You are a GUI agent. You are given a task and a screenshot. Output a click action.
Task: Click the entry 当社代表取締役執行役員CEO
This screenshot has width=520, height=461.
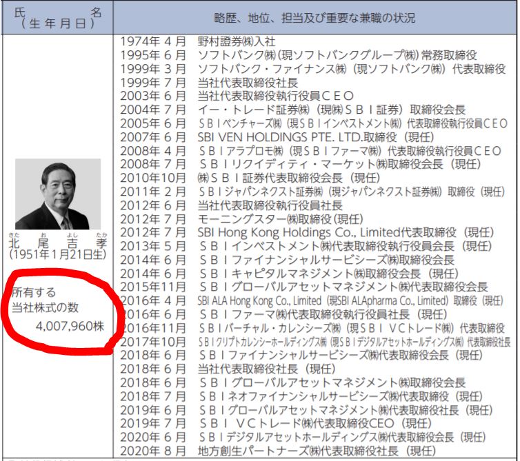coord(276,96)
